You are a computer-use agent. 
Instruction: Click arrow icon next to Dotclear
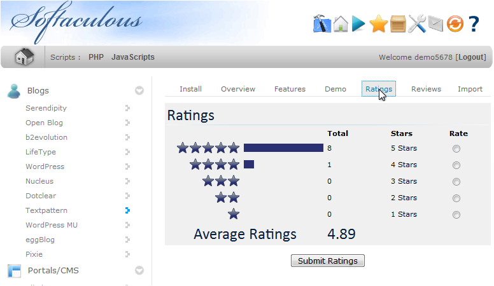[x=127, y=196]
